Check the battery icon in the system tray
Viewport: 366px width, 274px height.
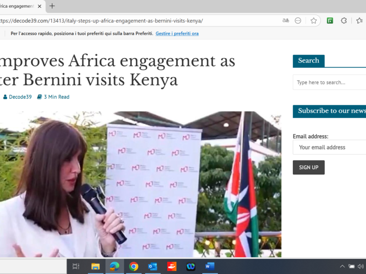tap(352, 266)
